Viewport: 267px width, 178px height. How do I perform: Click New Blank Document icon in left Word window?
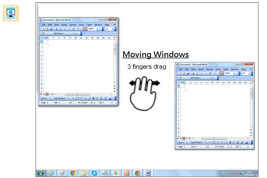click(43, 29)
